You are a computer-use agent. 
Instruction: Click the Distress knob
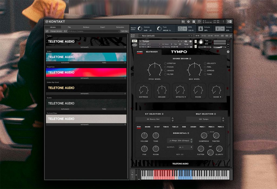pyautogui.click(x=144, y=90)
